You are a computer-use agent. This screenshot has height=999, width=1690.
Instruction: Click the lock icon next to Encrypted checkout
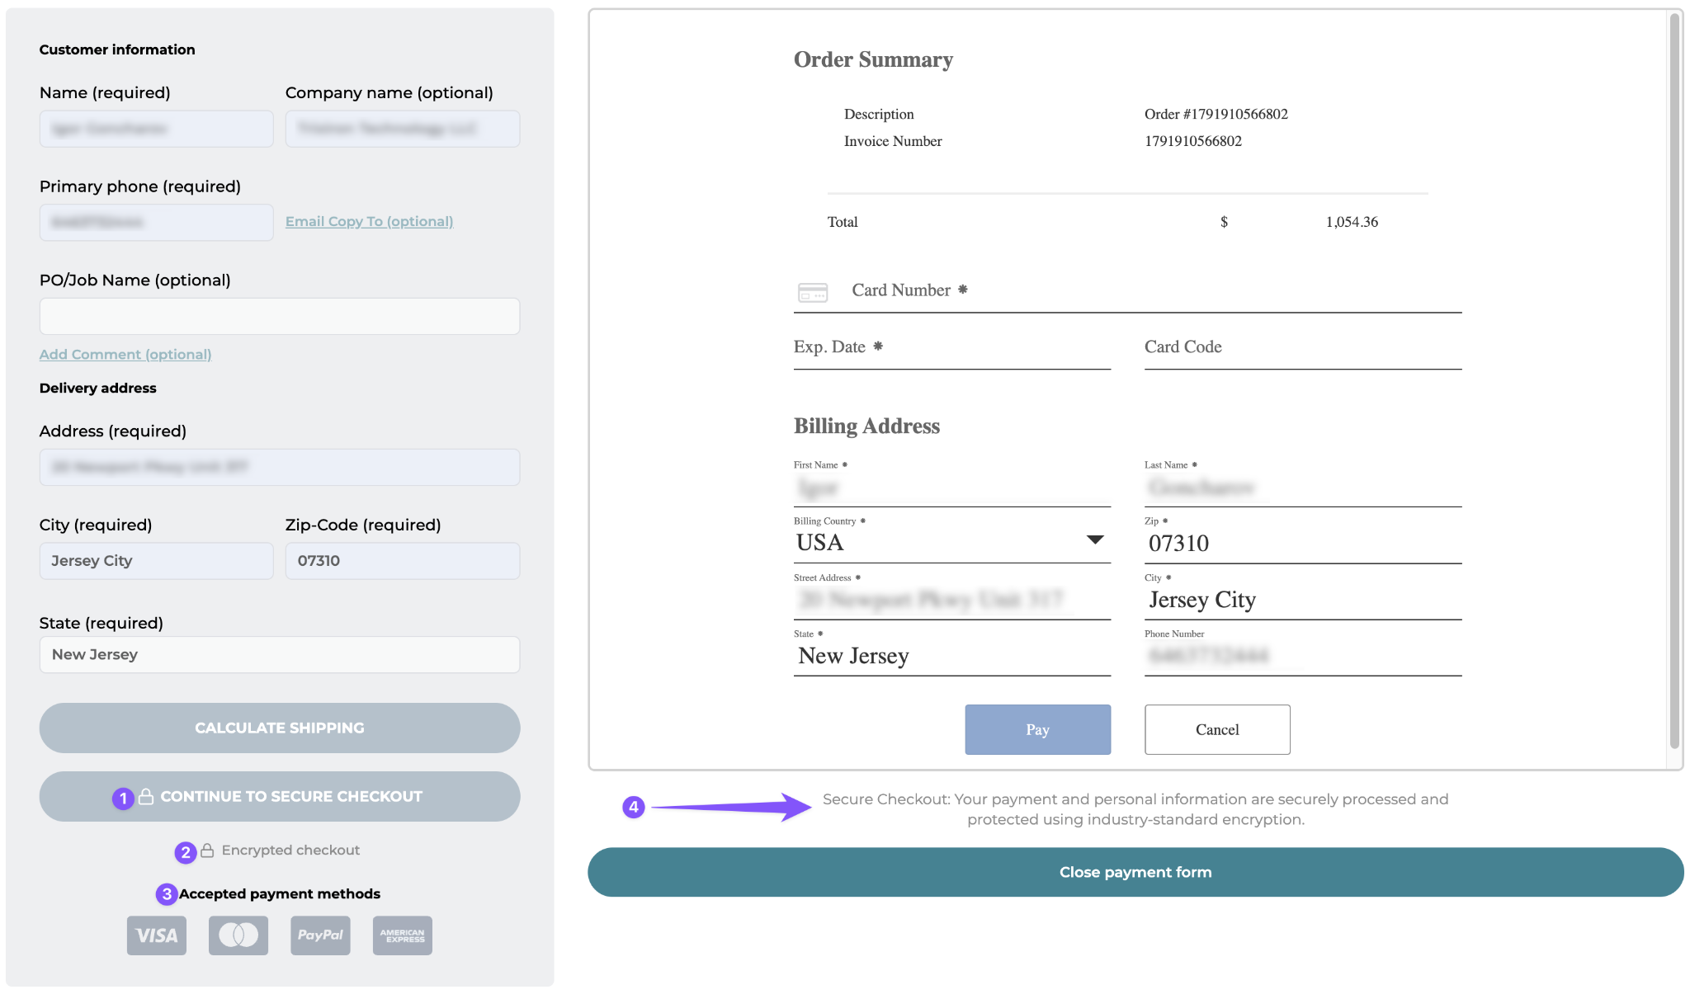(x=207, y=850)
